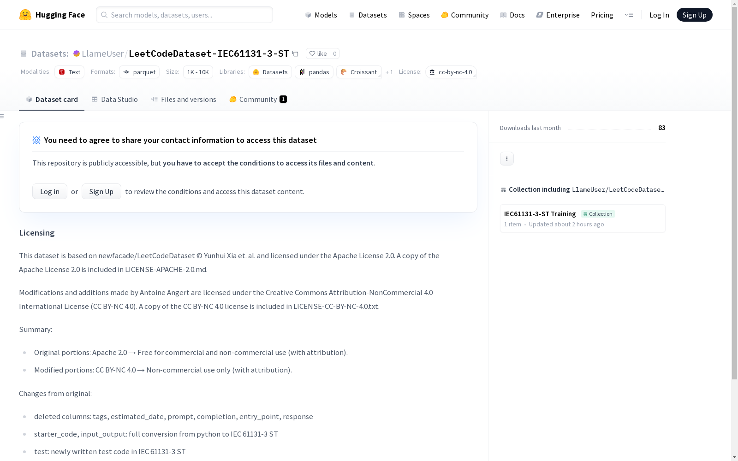This screenshot has height=461, width=738.
Task: Open the Community tab with 1 discussion
Action: pos(258,99)
